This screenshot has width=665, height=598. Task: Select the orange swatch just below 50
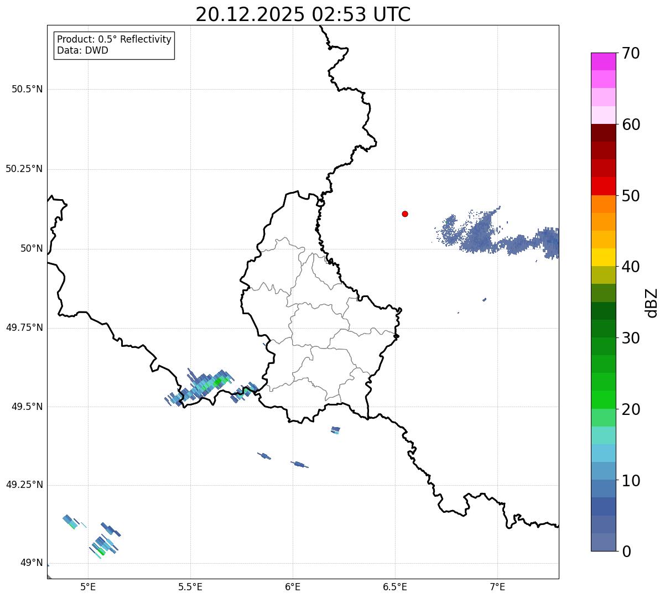(x=603, y=204)
